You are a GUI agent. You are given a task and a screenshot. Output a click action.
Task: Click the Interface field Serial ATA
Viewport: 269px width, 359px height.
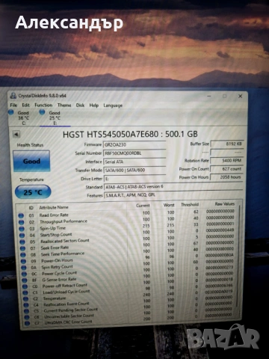134,162
